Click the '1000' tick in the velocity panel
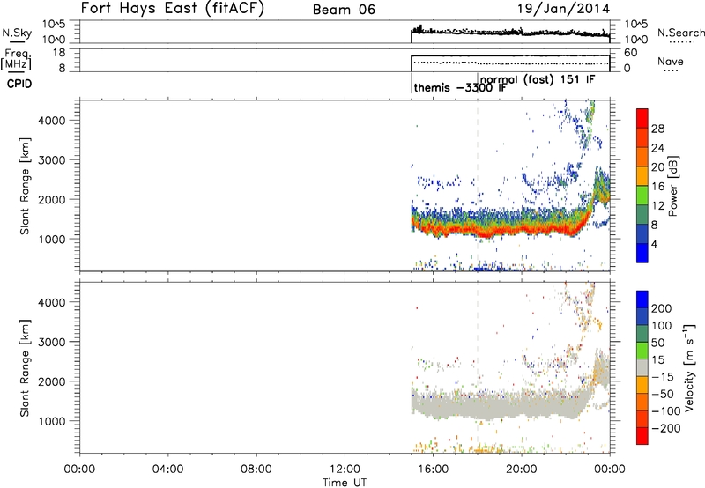Image resolution: width=705 pixels, height=488 pixels. (x=52, y=421)
